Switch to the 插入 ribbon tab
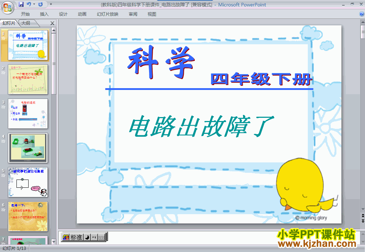The width and height of the screenshot is (365, 252). [44, 14]
